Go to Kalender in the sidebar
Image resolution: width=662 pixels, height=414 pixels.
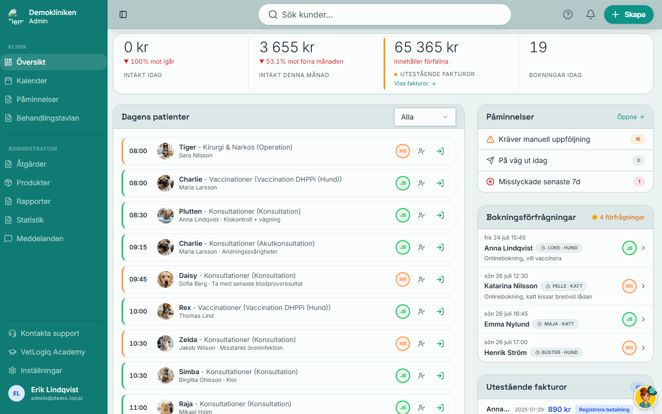(x=54, y=81)
